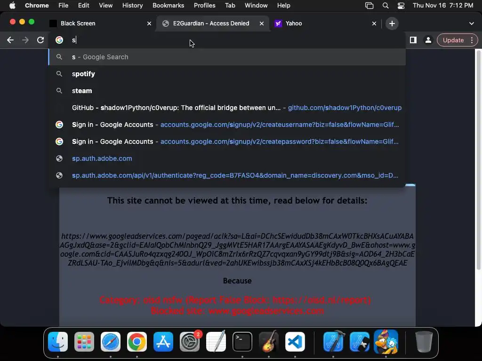Click the browser forward arrow
Screen dimensions: 482x361
[x=25, y=40]
